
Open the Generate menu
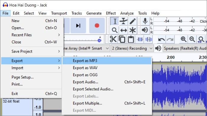(x=94, y=13)
